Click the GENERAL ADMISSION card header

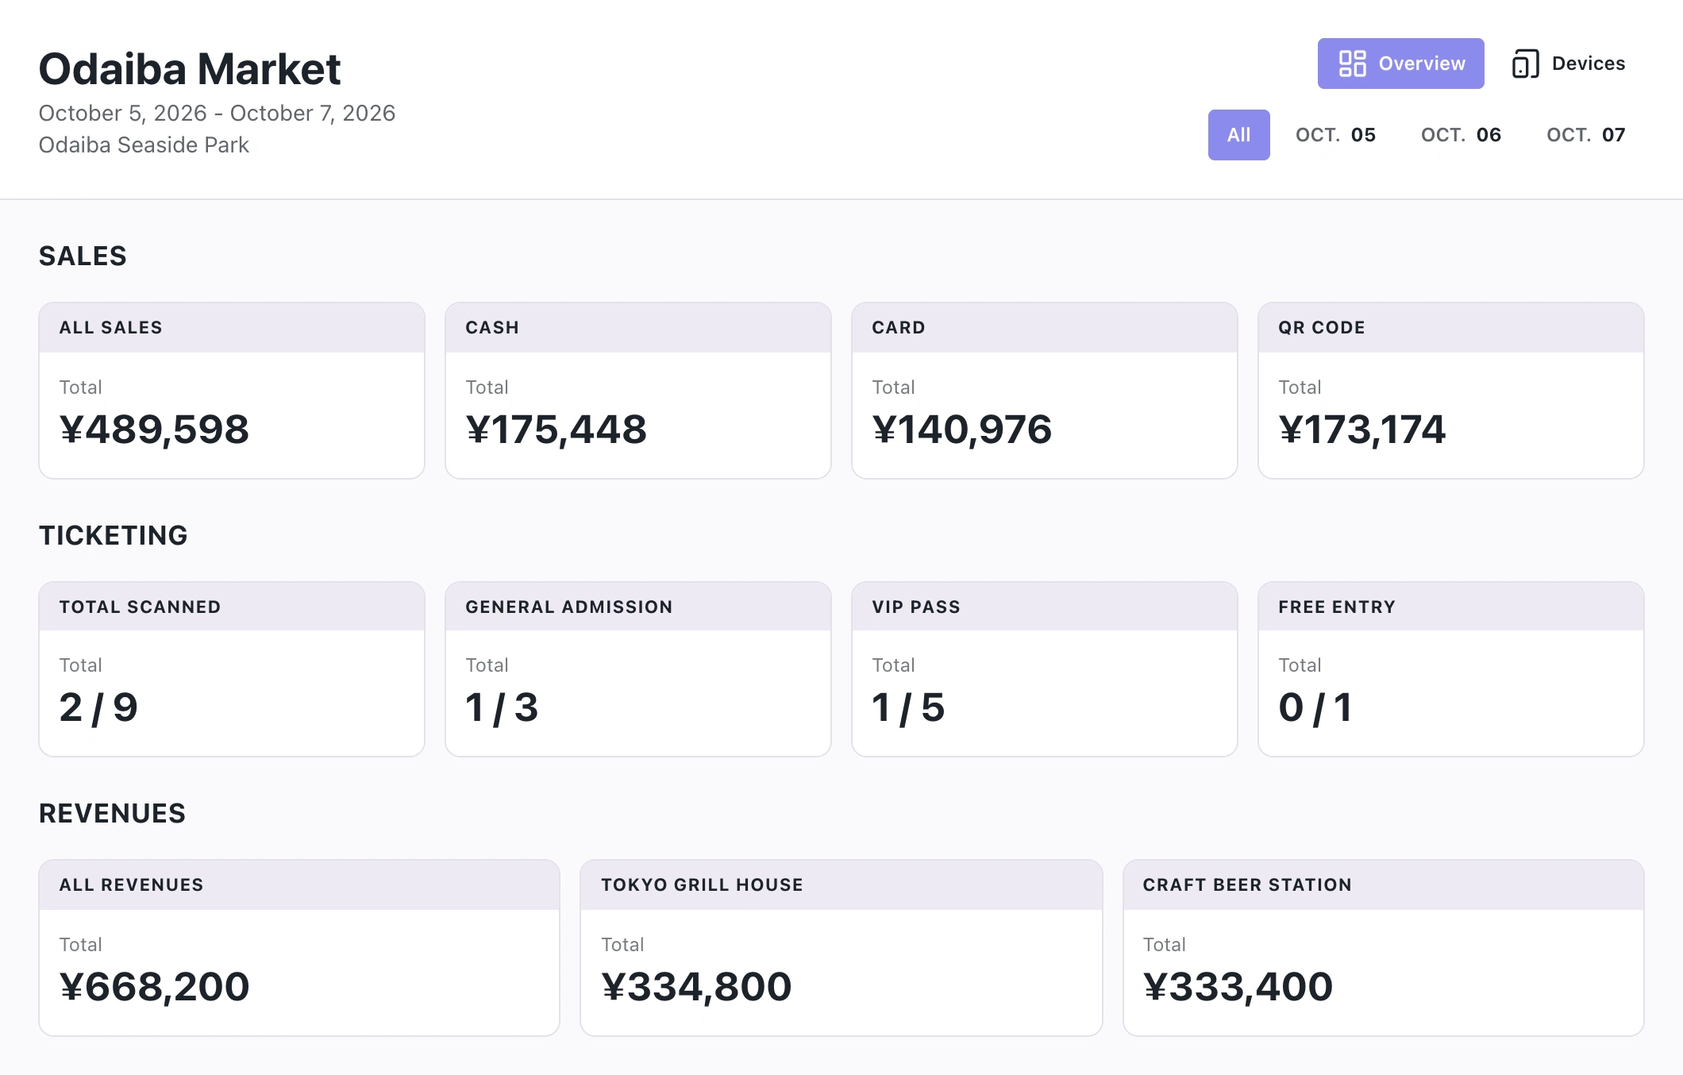pos(638,607)
